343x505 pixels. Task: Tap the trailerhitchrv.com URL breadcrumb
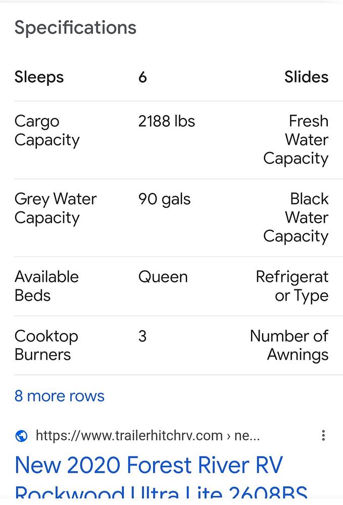pyautogui.click(x=148, y=436)
